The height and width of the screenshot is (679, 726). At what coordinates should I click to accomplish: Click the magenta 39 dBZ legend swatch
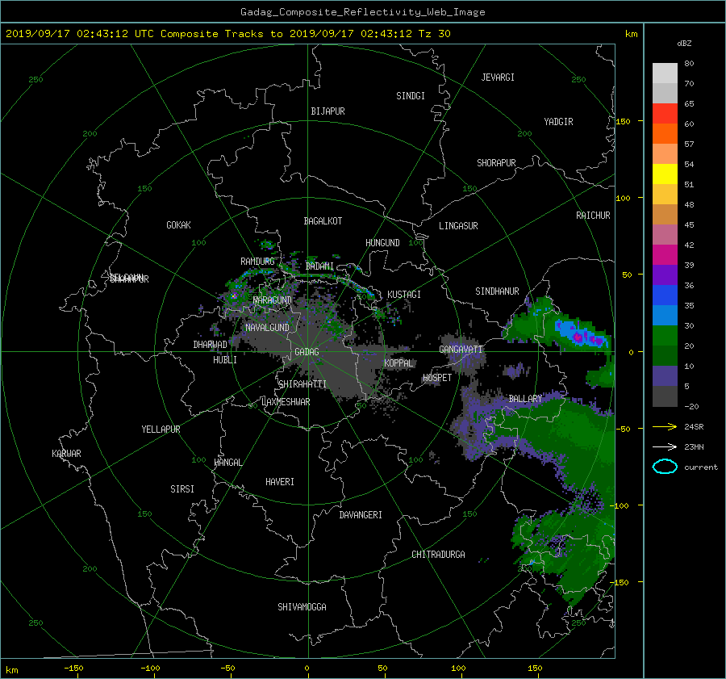pyautogui.click(x=665, y=254)
